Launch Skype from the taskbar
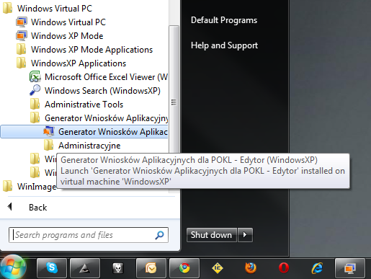Image resolution: width=371 pixels, height=279 pixels. coord(52,268)
